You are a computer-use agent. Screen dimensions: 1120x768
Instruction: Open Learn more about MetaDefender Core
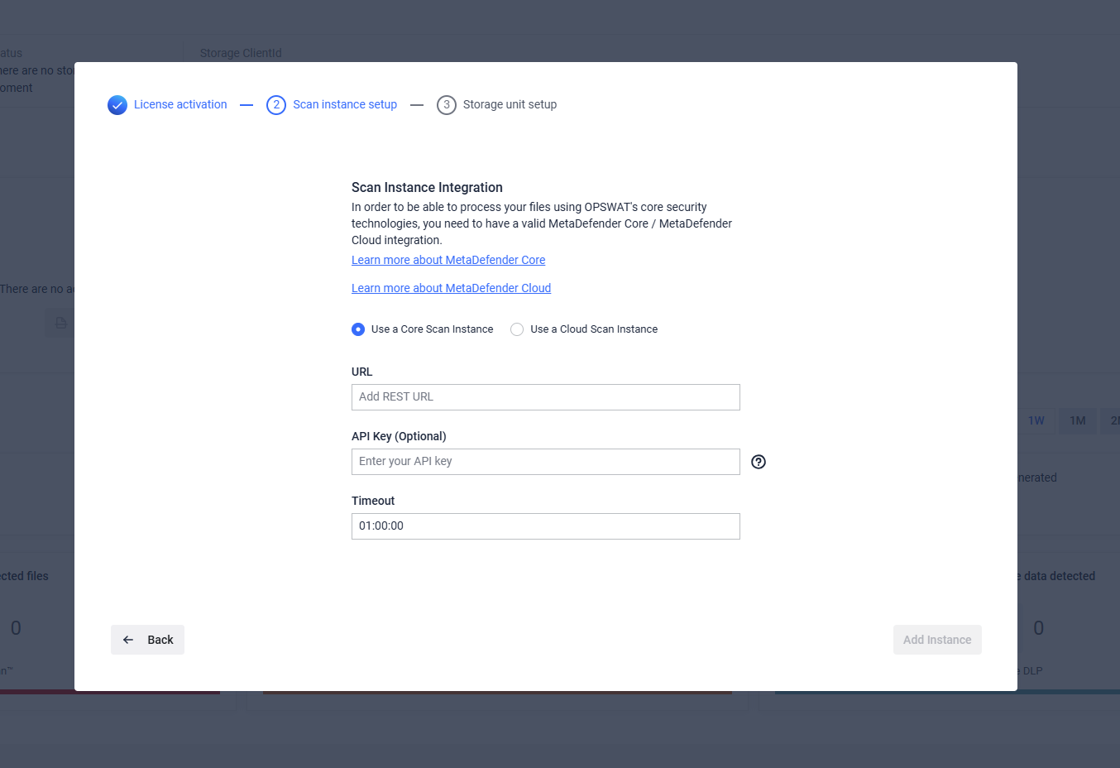pyautogui.click(x=448, y=260)
